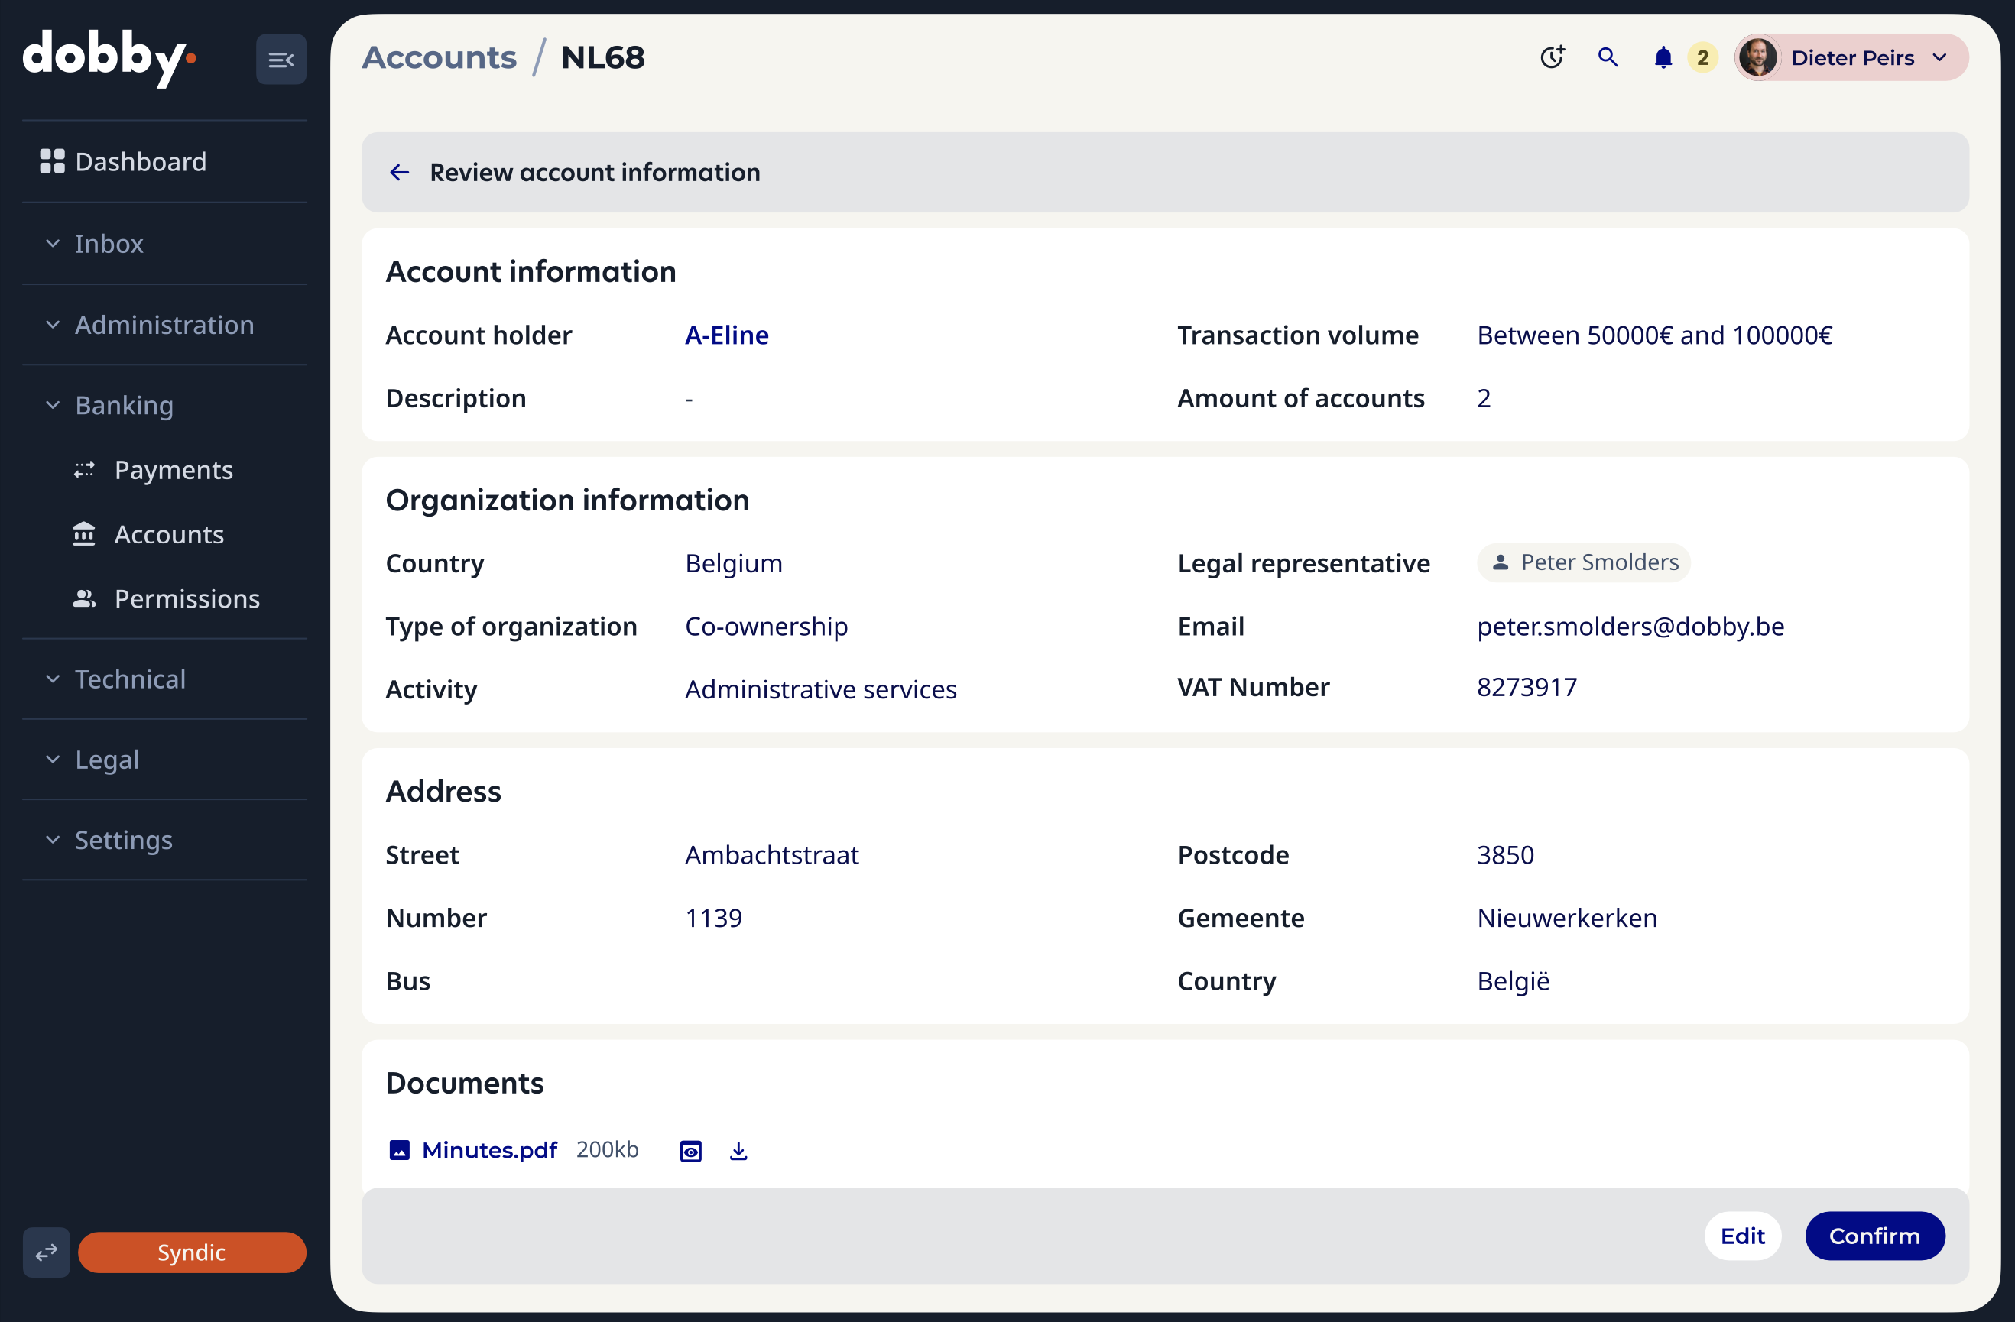Collapse the sidebar menu icon
The height and width of the screenshot is (1322, 2015).
click(x=281, y=60)
